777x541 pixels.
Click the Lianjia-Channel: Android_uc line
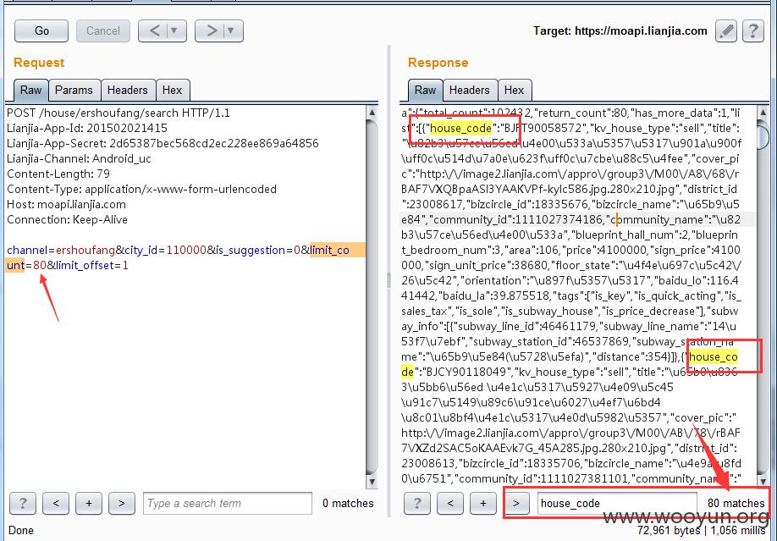pyautogui.click(x=79, y=158)
